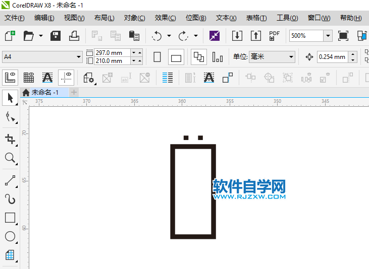Open the 文本(X) menu

(x=226, y=18)
